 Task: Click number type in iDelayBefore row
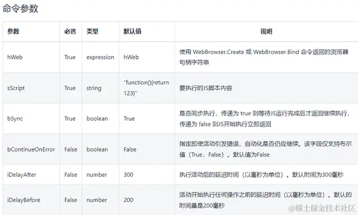97,200
